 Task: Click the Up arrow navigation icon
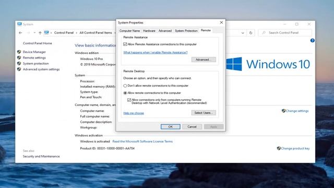[40, 33]
